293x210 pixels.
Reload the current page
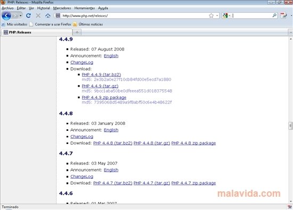click(28, 15)
